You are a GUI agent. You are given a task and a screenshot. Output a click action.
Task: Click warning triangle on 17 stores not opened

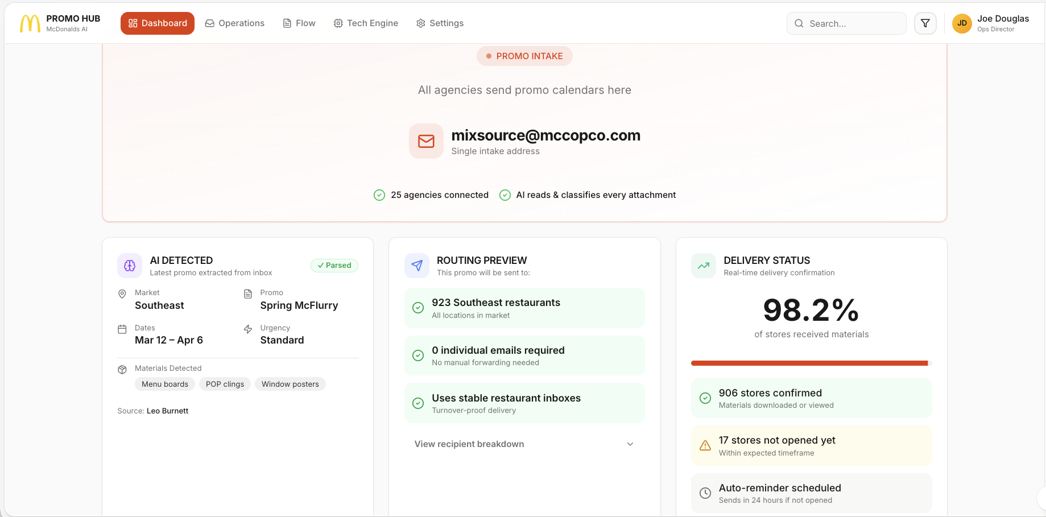(705, 445)
